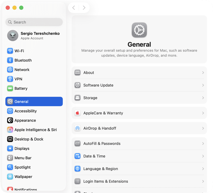This screenshot has width=213, height=193.
Task: Click Storage row chevron
Action: pyautogui.click(x=203, y=98)
